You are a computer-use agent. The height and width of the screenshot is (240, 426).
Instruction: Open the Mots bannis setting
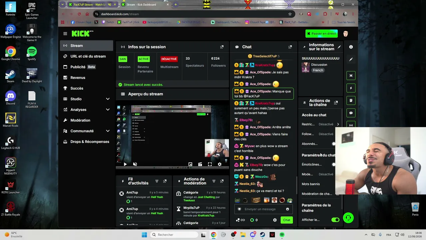(x=311, y=184)
